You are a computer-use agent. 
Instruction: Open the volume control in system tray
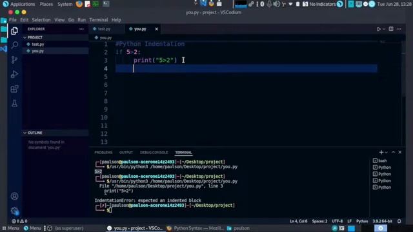[276, 4]
